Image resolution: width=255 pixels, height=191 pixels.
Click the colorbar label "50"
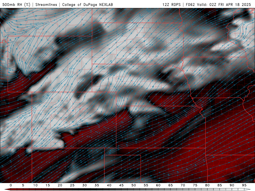tap(134, 185)
